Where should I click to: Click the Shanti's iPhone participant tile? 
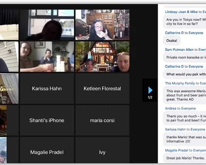47,120
